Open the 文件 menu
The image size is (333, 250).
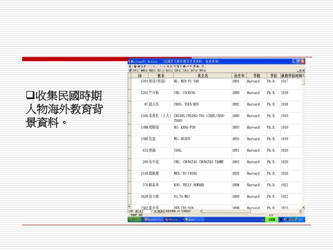click(136, 70)
